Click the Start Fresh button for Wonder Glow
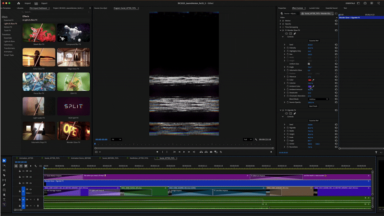384x216 pixels. tap(313, 106)
